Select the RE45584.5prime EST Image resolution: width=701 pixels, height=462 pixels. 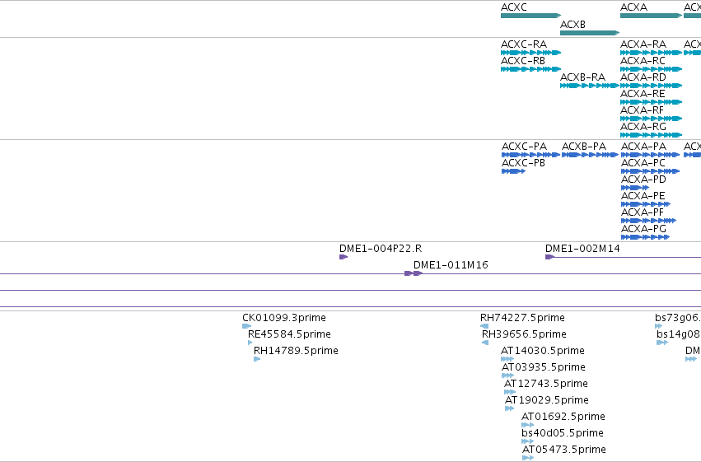coord(250,343)
